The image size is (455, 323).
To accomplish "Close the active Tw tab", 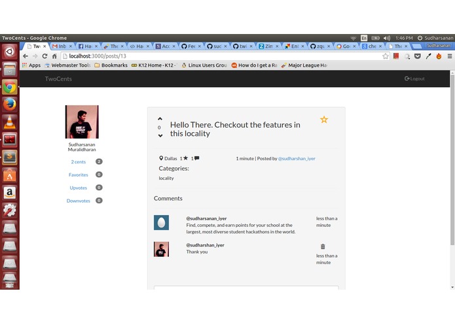I will coord(45,46).
